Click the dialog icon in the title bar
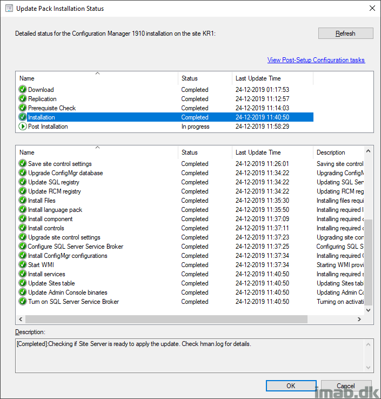The image size is (381, 399). [9, 9]
